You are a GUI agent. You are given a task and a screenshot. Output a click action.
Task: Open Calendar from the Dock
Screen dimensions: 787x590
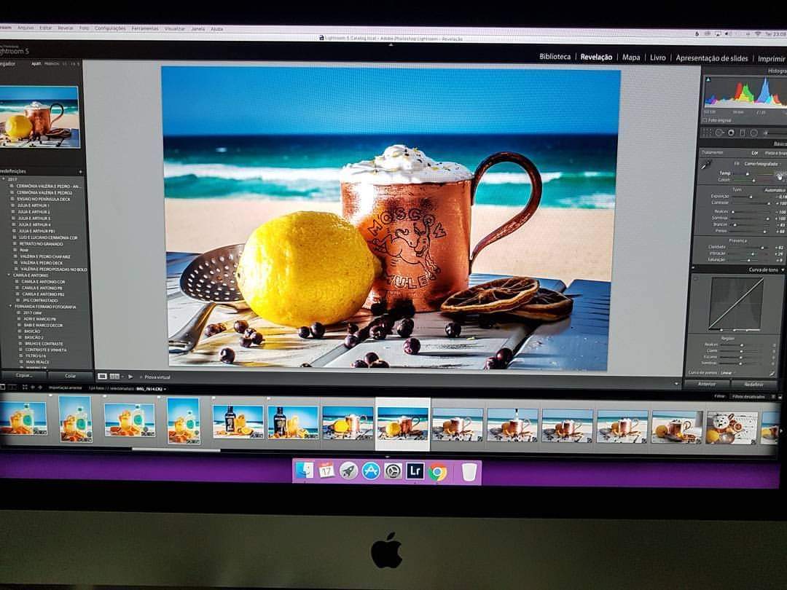pyautogui.click(x=326, y=471)
